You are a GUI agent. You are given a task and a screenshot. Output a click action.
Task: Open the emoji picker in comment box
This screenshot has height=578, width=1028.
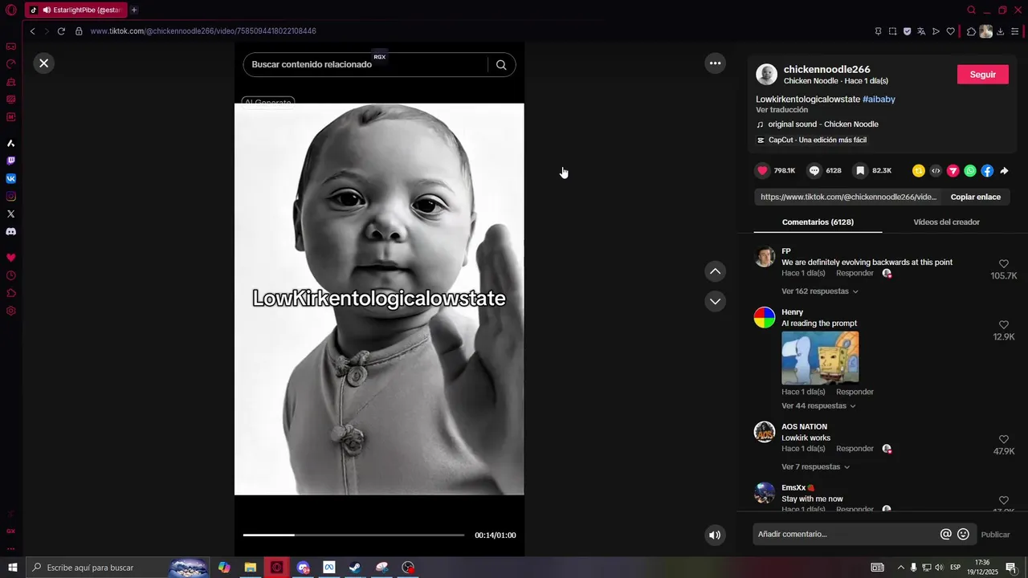coord(963,534)
